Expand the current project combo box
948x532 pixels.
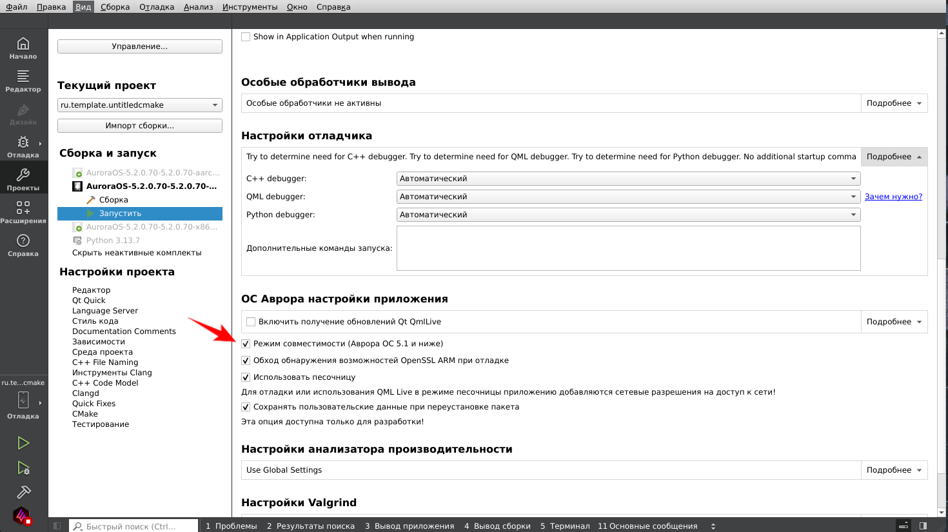tap(139, 105)
